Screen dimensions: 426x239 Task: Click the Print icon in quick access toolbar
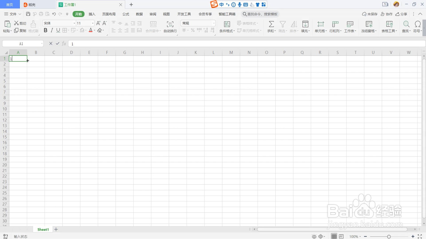click(x=41, y=14)
